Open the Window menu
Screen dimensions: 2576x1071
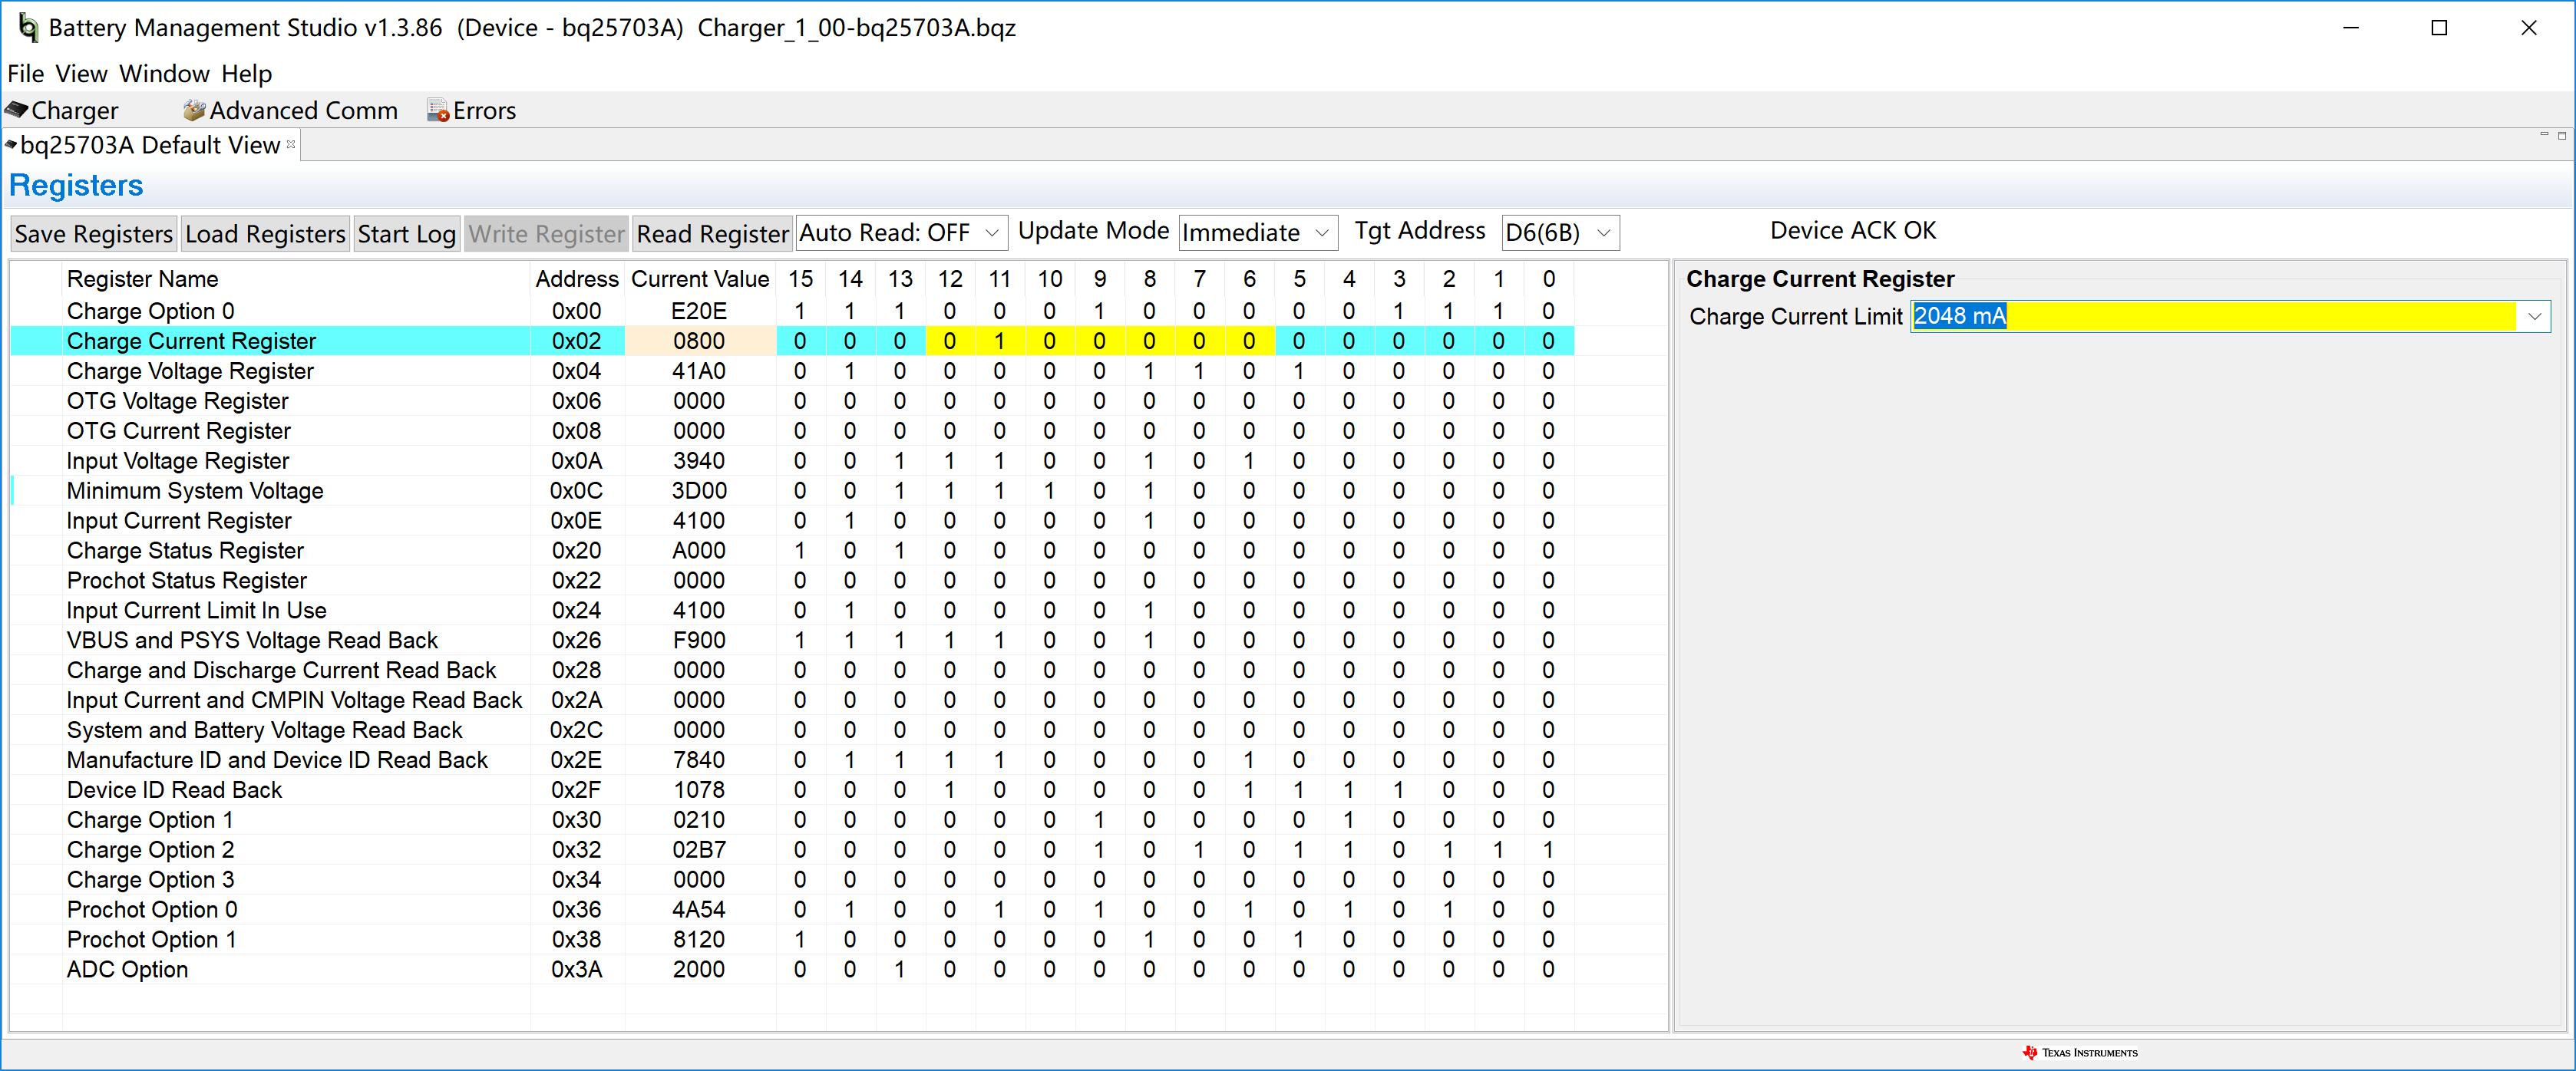(164, 74)
